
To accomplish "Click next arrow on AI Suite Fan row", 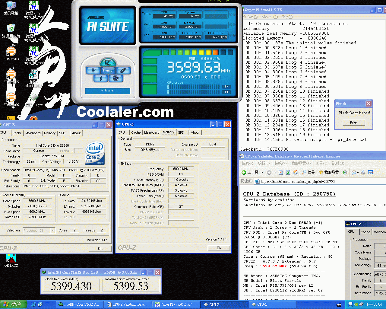I will click(x=235, y=35).
